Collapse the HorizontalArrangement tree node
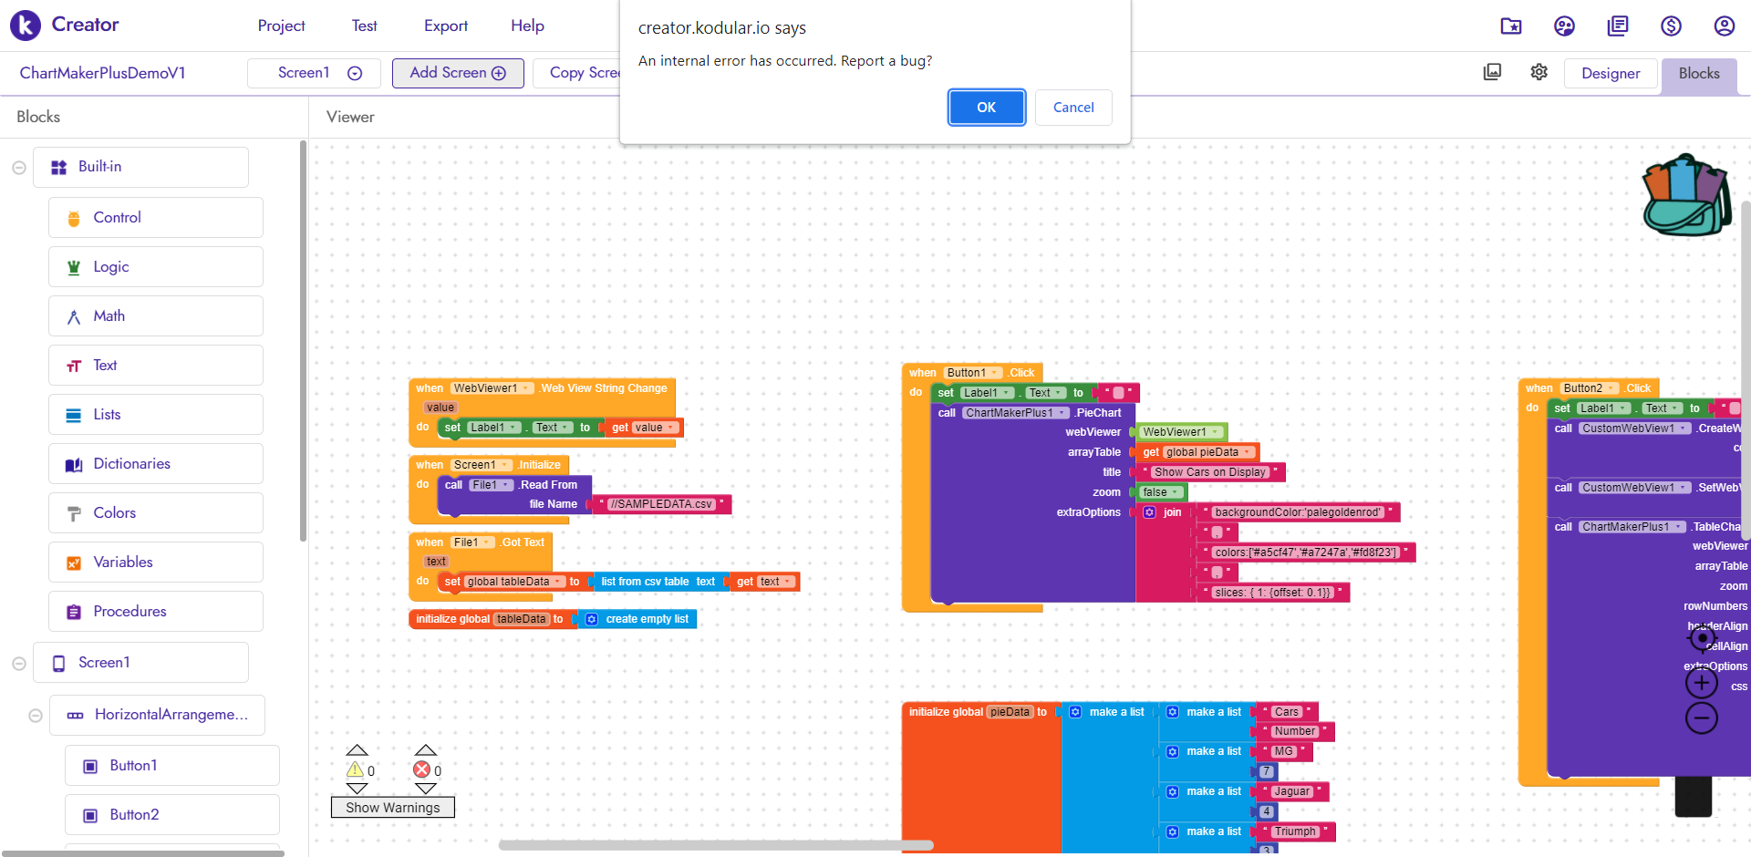This screenshot has width=1751, height=857. coord(36,716)
